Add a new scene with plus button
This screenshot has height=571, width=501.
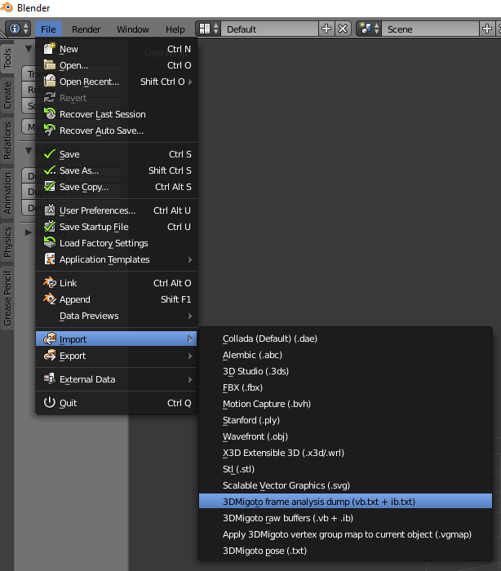click(x=487, y=29)
